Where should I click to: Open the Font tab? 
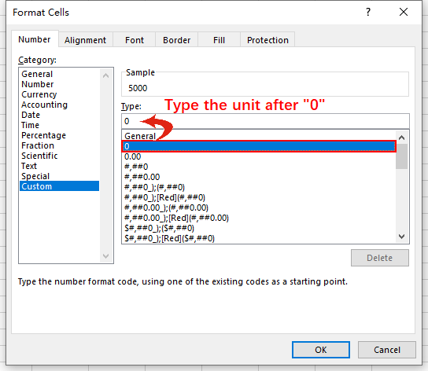tap(135, 40)
